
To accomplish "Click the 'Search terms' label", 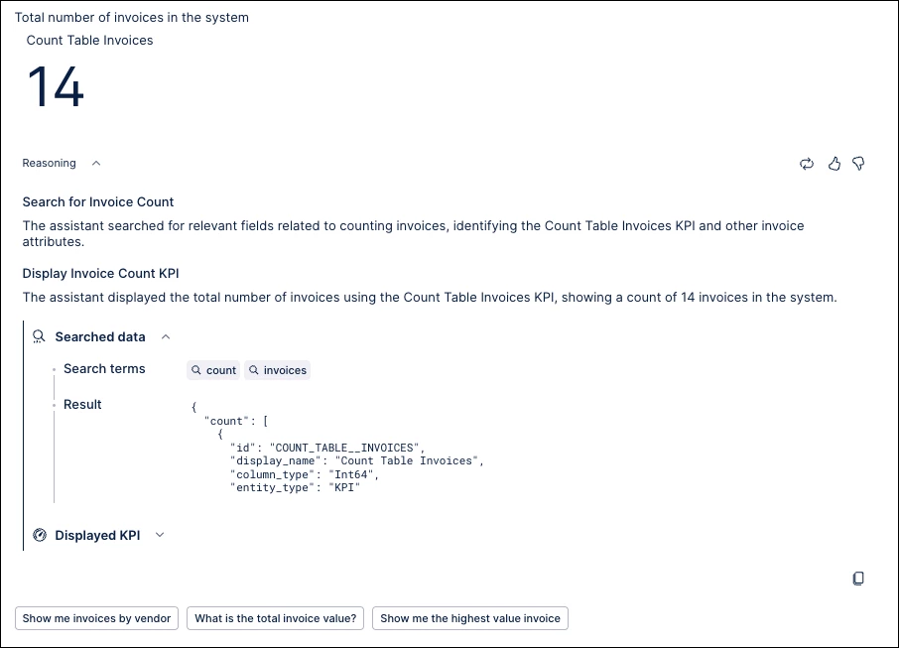I will coord(104,369).
